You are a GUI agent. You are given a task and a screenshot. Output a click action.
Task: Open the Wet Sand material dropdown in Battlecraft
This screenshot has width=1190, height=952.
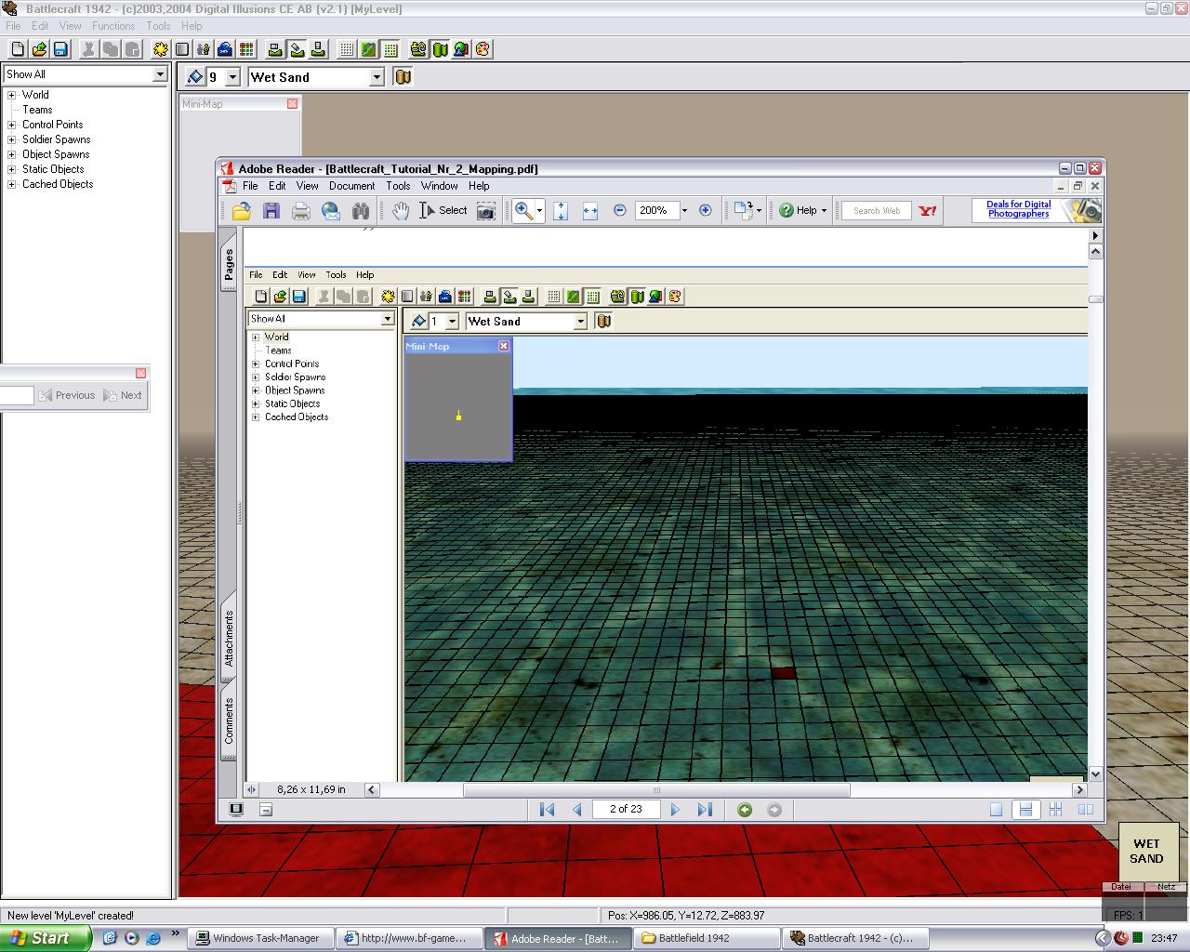pyautogui.click(x=377, y=77)
